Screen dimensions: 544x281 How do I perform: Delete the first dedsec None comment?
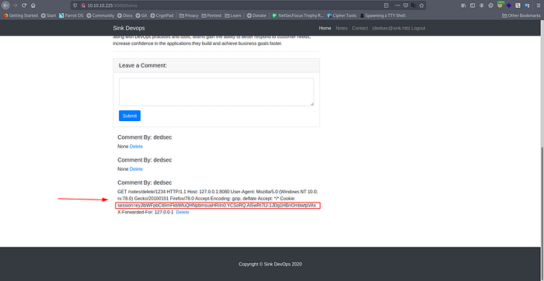coord(136,147)
